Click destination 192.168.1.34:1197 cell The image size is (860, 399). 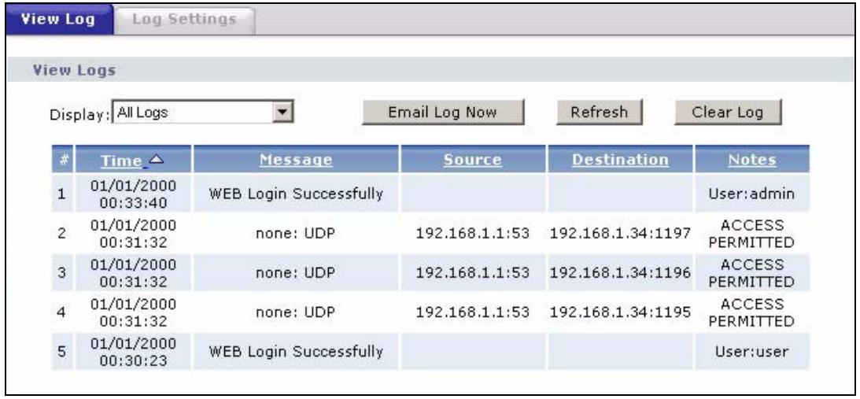click(620, 233)
